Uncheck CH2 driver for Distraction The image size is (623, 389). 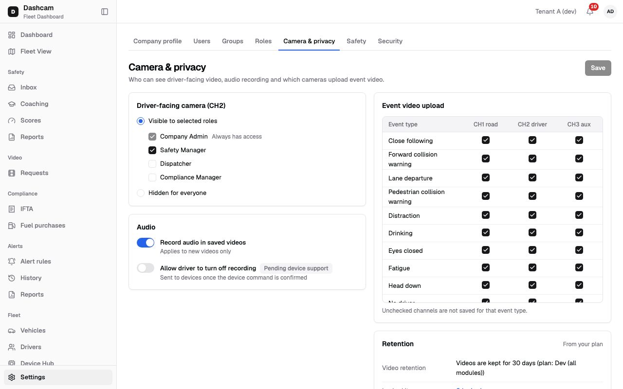click(x=532, y=215)
